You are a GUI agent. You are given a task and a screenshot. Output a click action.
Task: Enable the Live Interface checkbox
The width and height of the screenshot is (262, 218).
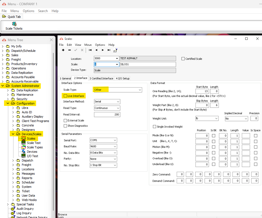pyautogui.click(x=65, y=96)
